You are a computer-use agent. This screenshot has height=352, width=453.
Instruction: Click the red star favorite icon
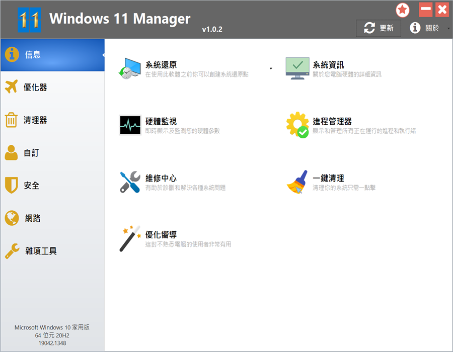tap(402, 10)
